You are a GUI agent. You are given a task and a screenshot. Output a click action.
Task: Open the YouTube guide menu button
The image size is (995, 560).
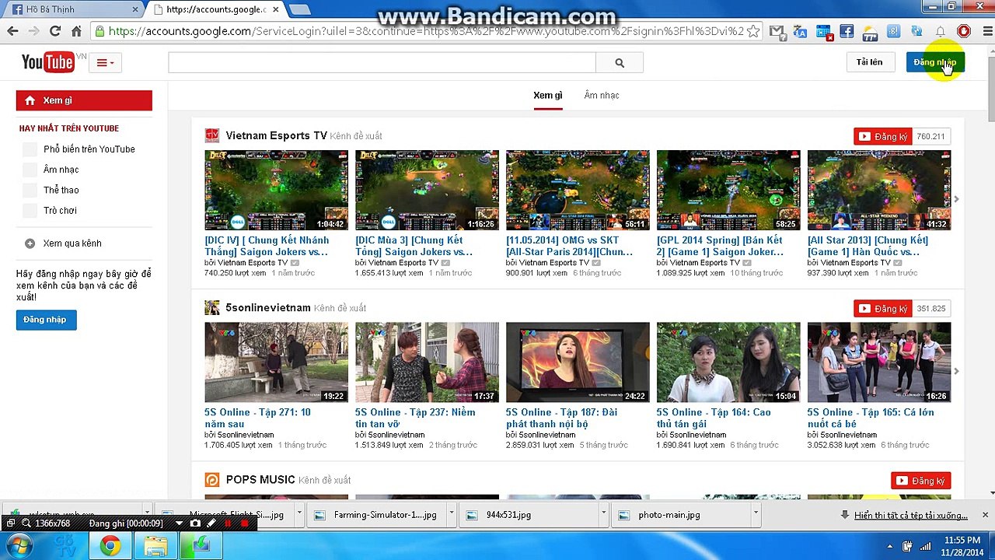coord(105,63)
